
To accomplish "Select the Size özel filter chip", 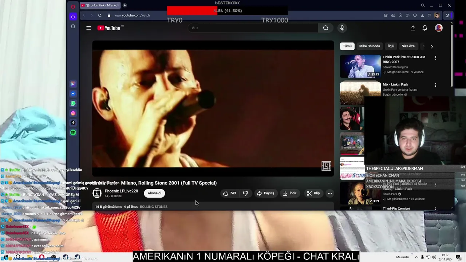I will point(408,46).
